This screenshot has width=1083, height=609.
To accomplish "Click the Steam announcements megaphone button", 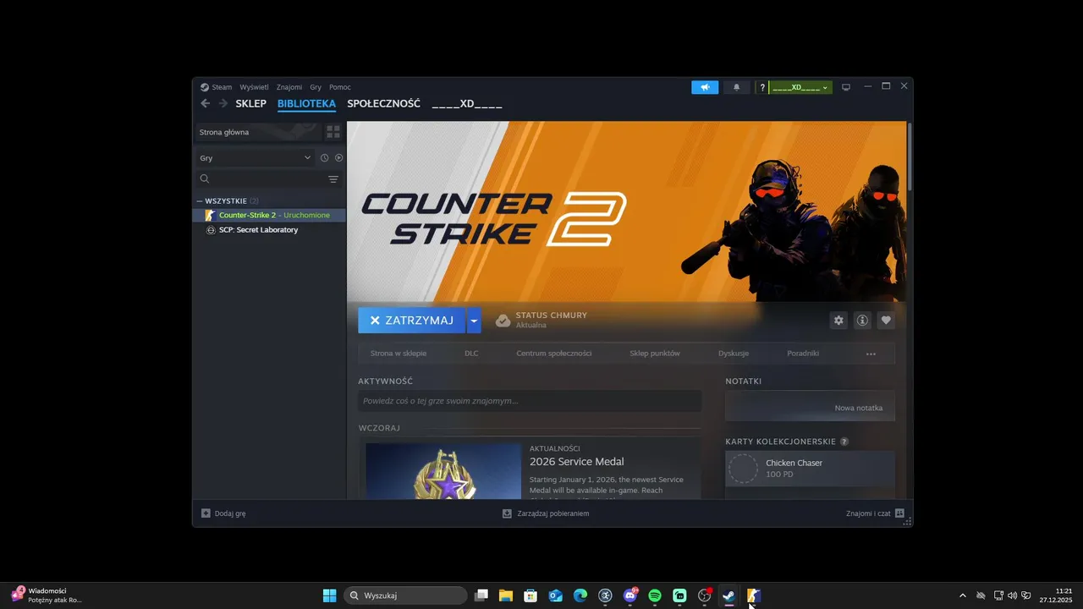I will pyautogui.click(x=705, y=87).
